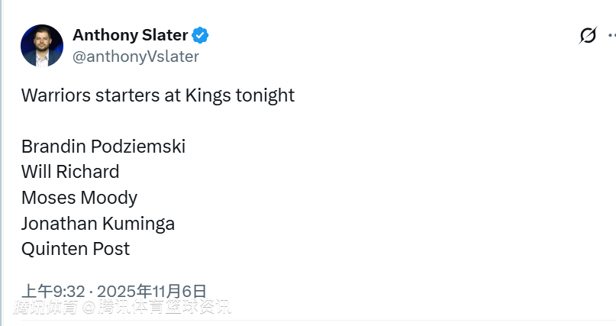Click the 上午9:32 post time

click(x=52, y=291)
